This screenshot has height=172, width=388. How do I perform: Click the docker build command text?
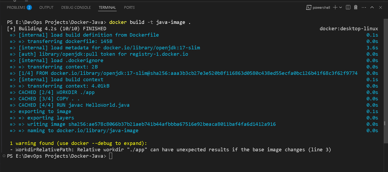[150, 22]
